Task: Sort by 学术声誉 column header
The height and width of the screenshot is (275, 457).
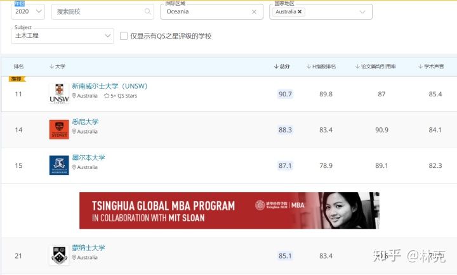Action: [431, 67]
